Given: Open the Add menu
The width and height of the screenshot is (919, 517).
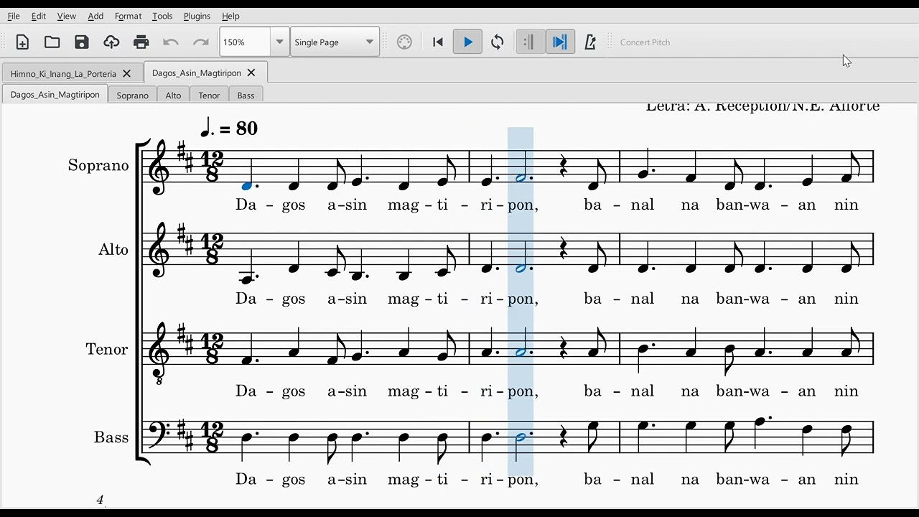Looking at the screenshot, I should coord(95,16).
